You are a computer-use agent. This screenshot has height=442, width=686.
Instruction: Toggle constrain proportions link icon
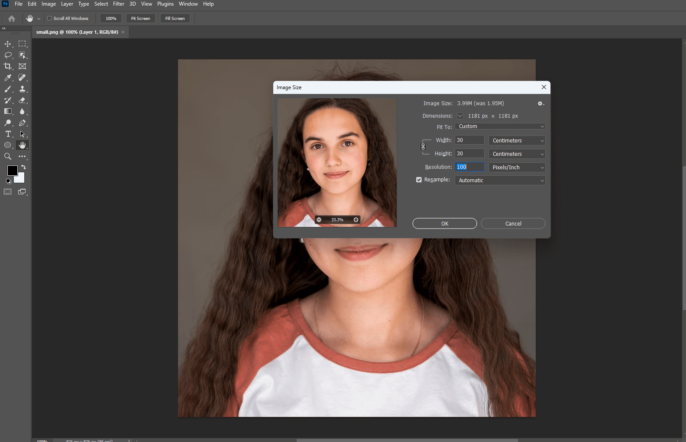(x=424, y=147)
